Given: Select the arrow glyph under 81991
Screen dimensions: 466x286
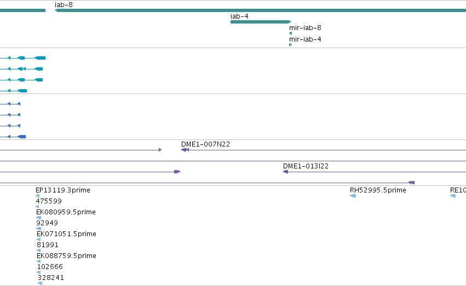Looking at the screenshot, I should [38, 250].
